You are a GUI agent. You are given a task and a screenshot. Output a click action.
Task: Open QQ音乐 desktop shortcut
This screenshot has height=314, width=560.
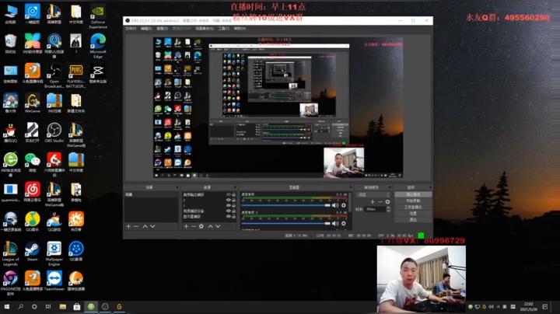coord(32,222)
